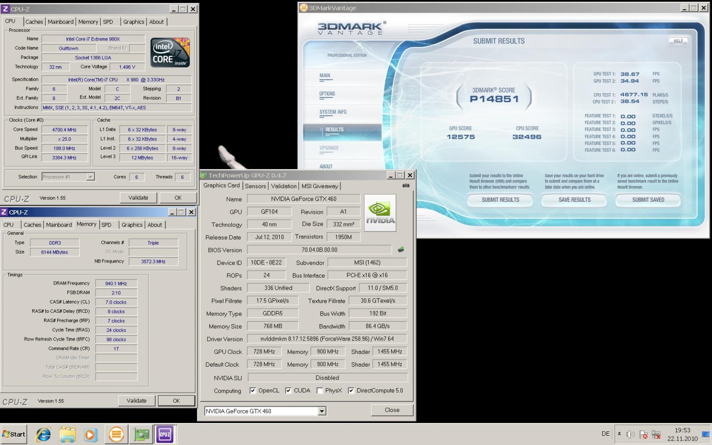The image size is (712, 445).
Task: Toggle the PhysX checkbox in GPU-Z
Action: coord(319,390)
